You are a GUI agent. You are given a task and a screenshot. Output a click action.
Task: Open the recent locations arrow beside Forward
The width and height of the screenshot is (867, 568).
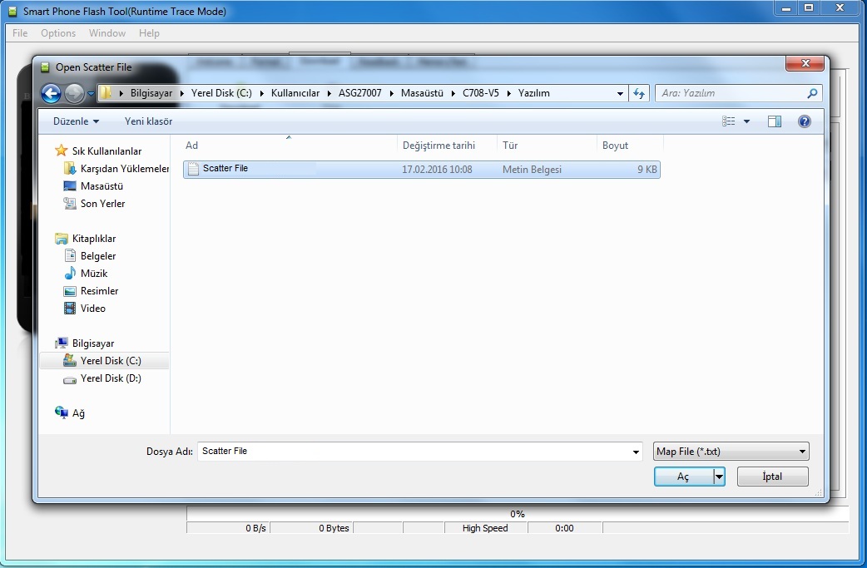(x=92, y=94)
